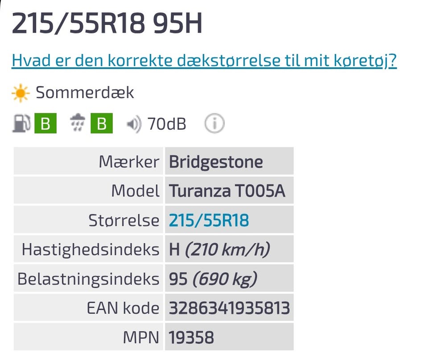Click the Sommerdæk label text
The height and width of the screenshot is (352, 428).
tap(85, 93)
